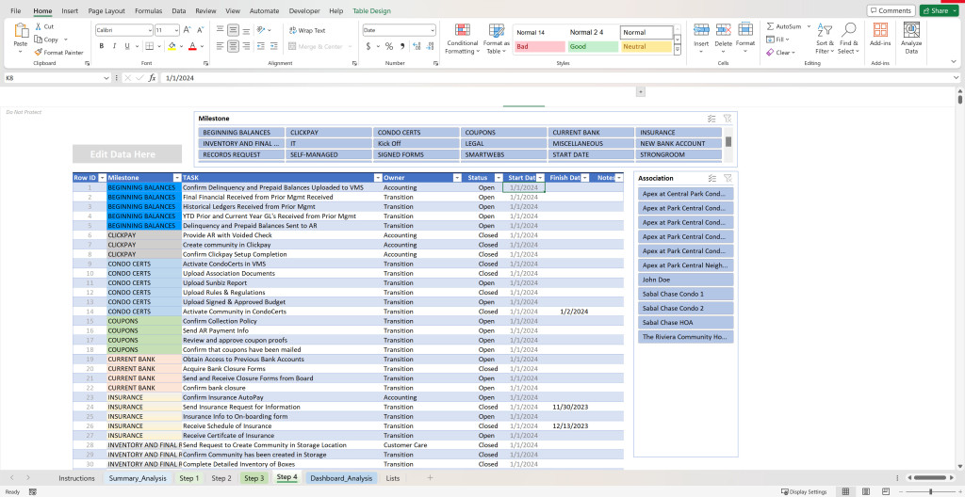Open the Formulas ribbon tab

[x=148, y=11]
